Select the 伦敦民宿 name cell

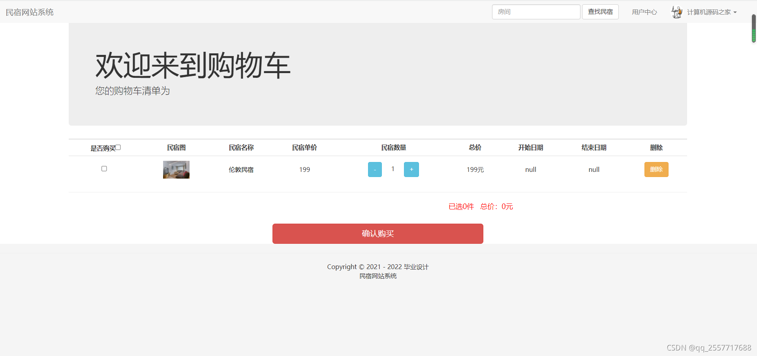(241, 170)
